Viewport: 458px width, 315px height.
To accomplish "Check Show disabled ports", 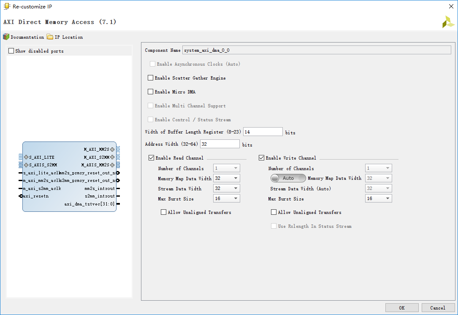I will 11,51.
